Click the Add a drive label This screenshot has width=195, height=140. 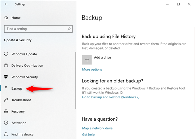pyautogui.click(x=102, y=57)
